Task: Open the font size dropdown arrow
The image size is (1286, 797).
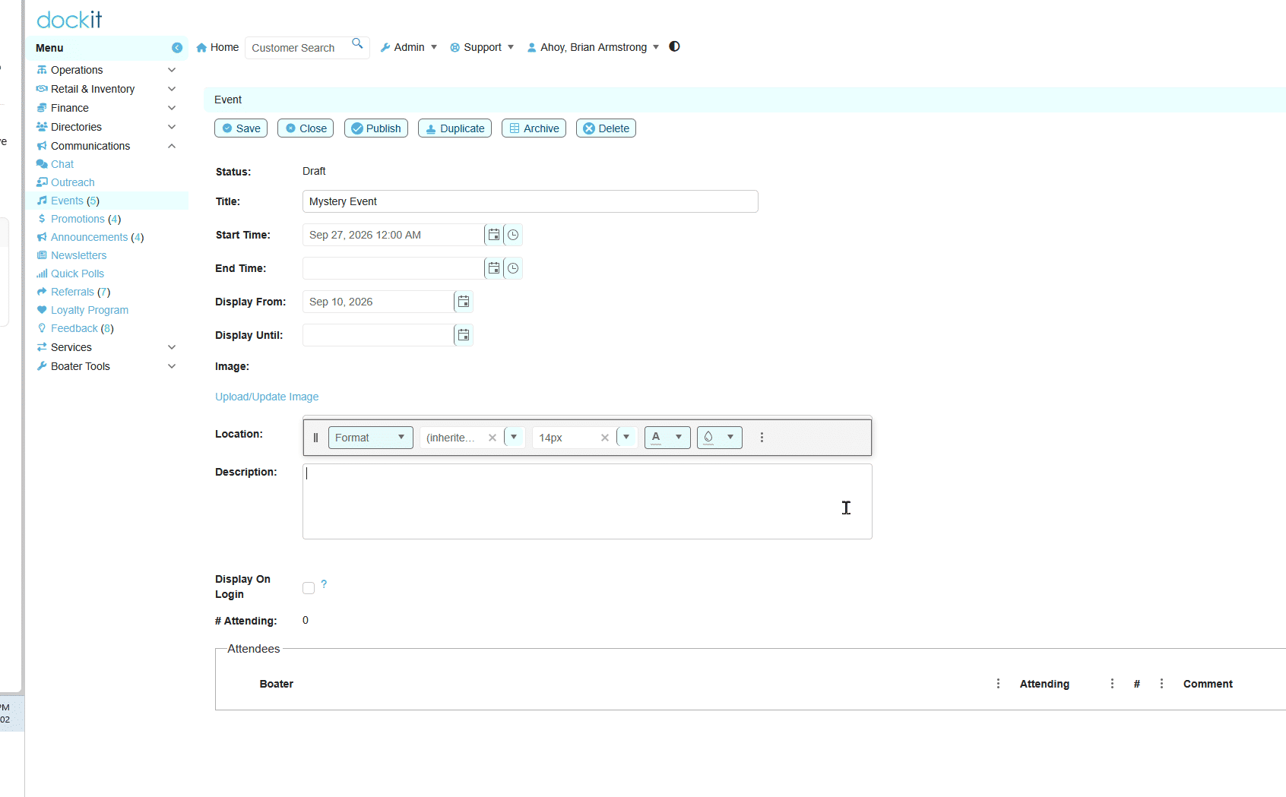Action: [x=627, y=437]
